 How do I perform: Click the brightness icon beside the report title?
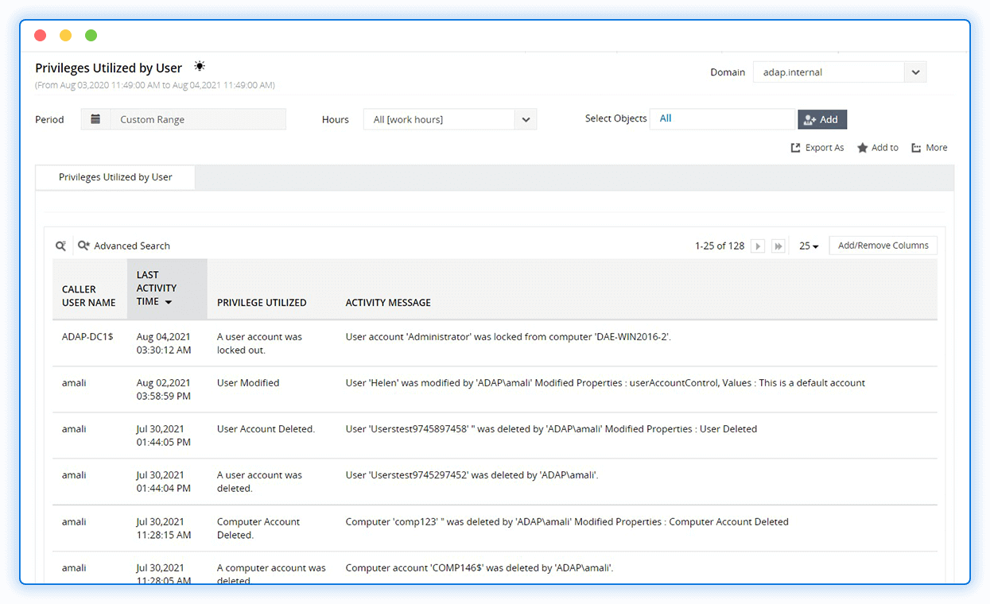coord(199,66)
